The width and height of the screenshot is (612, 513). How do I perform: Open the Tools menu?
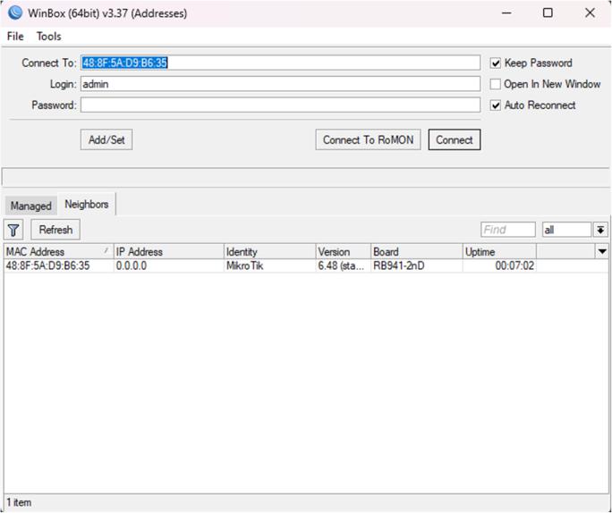coord(48,37)
